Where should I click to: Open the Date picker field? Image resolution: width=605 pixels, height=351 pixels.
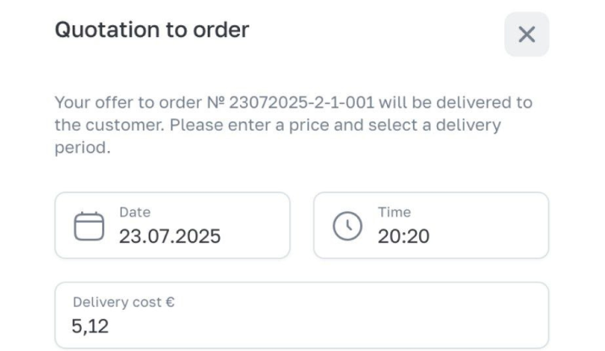(172, 225)
